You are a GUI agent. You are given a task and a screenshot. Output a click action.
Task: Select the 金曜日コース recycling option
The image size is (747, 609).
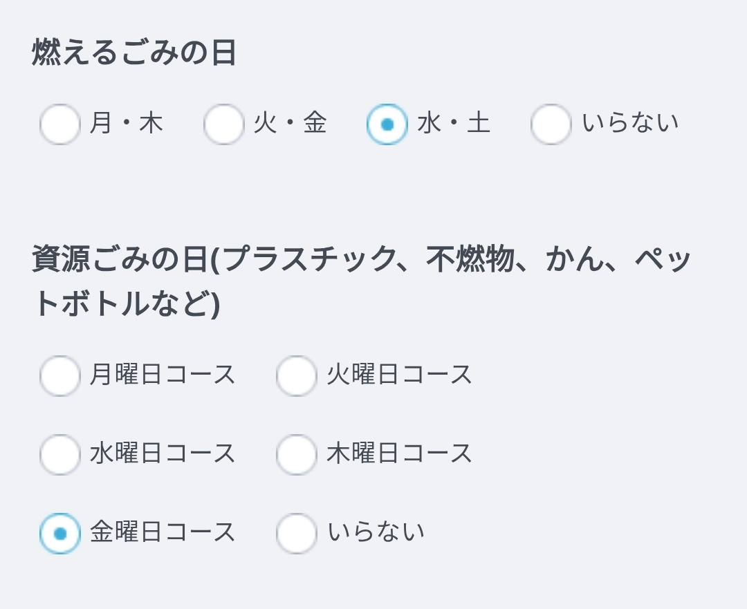[60, 532]
